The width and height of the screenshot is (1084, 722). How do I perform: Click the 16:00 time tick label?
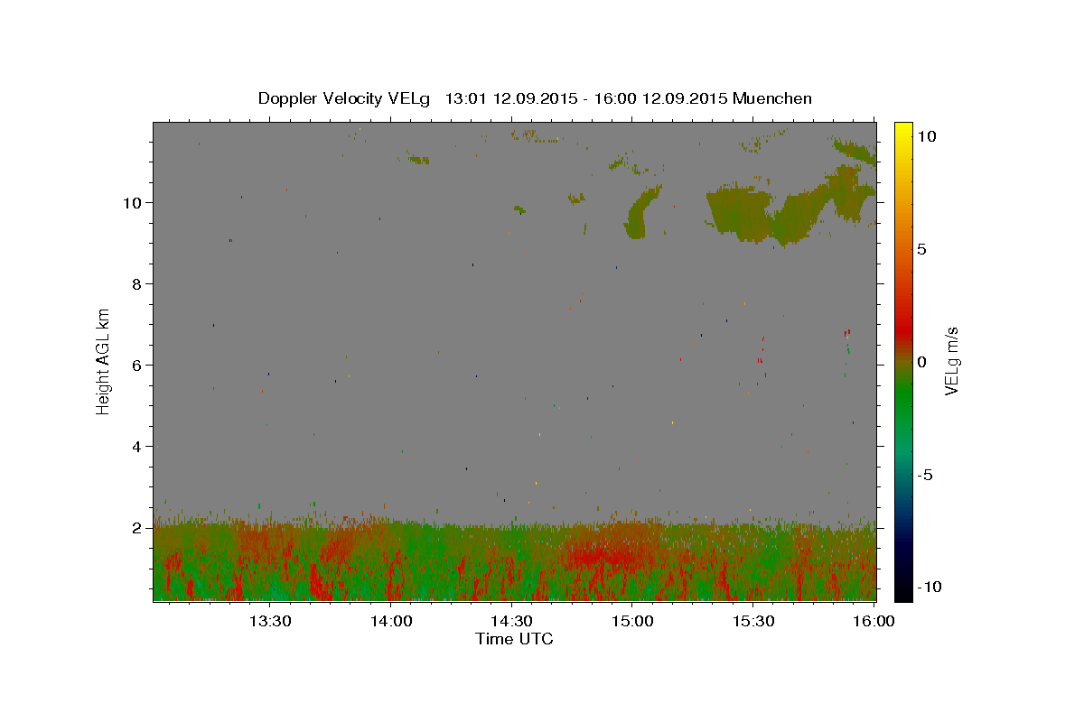point(874,621)
